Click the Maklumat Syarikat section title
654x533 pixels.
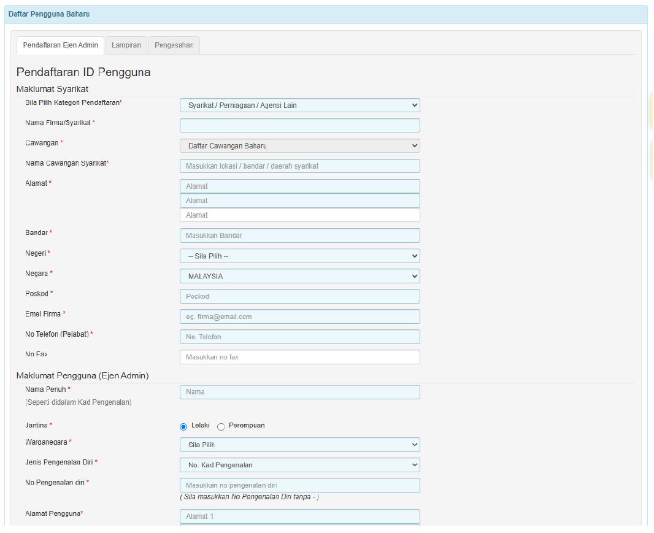(52, 89)
